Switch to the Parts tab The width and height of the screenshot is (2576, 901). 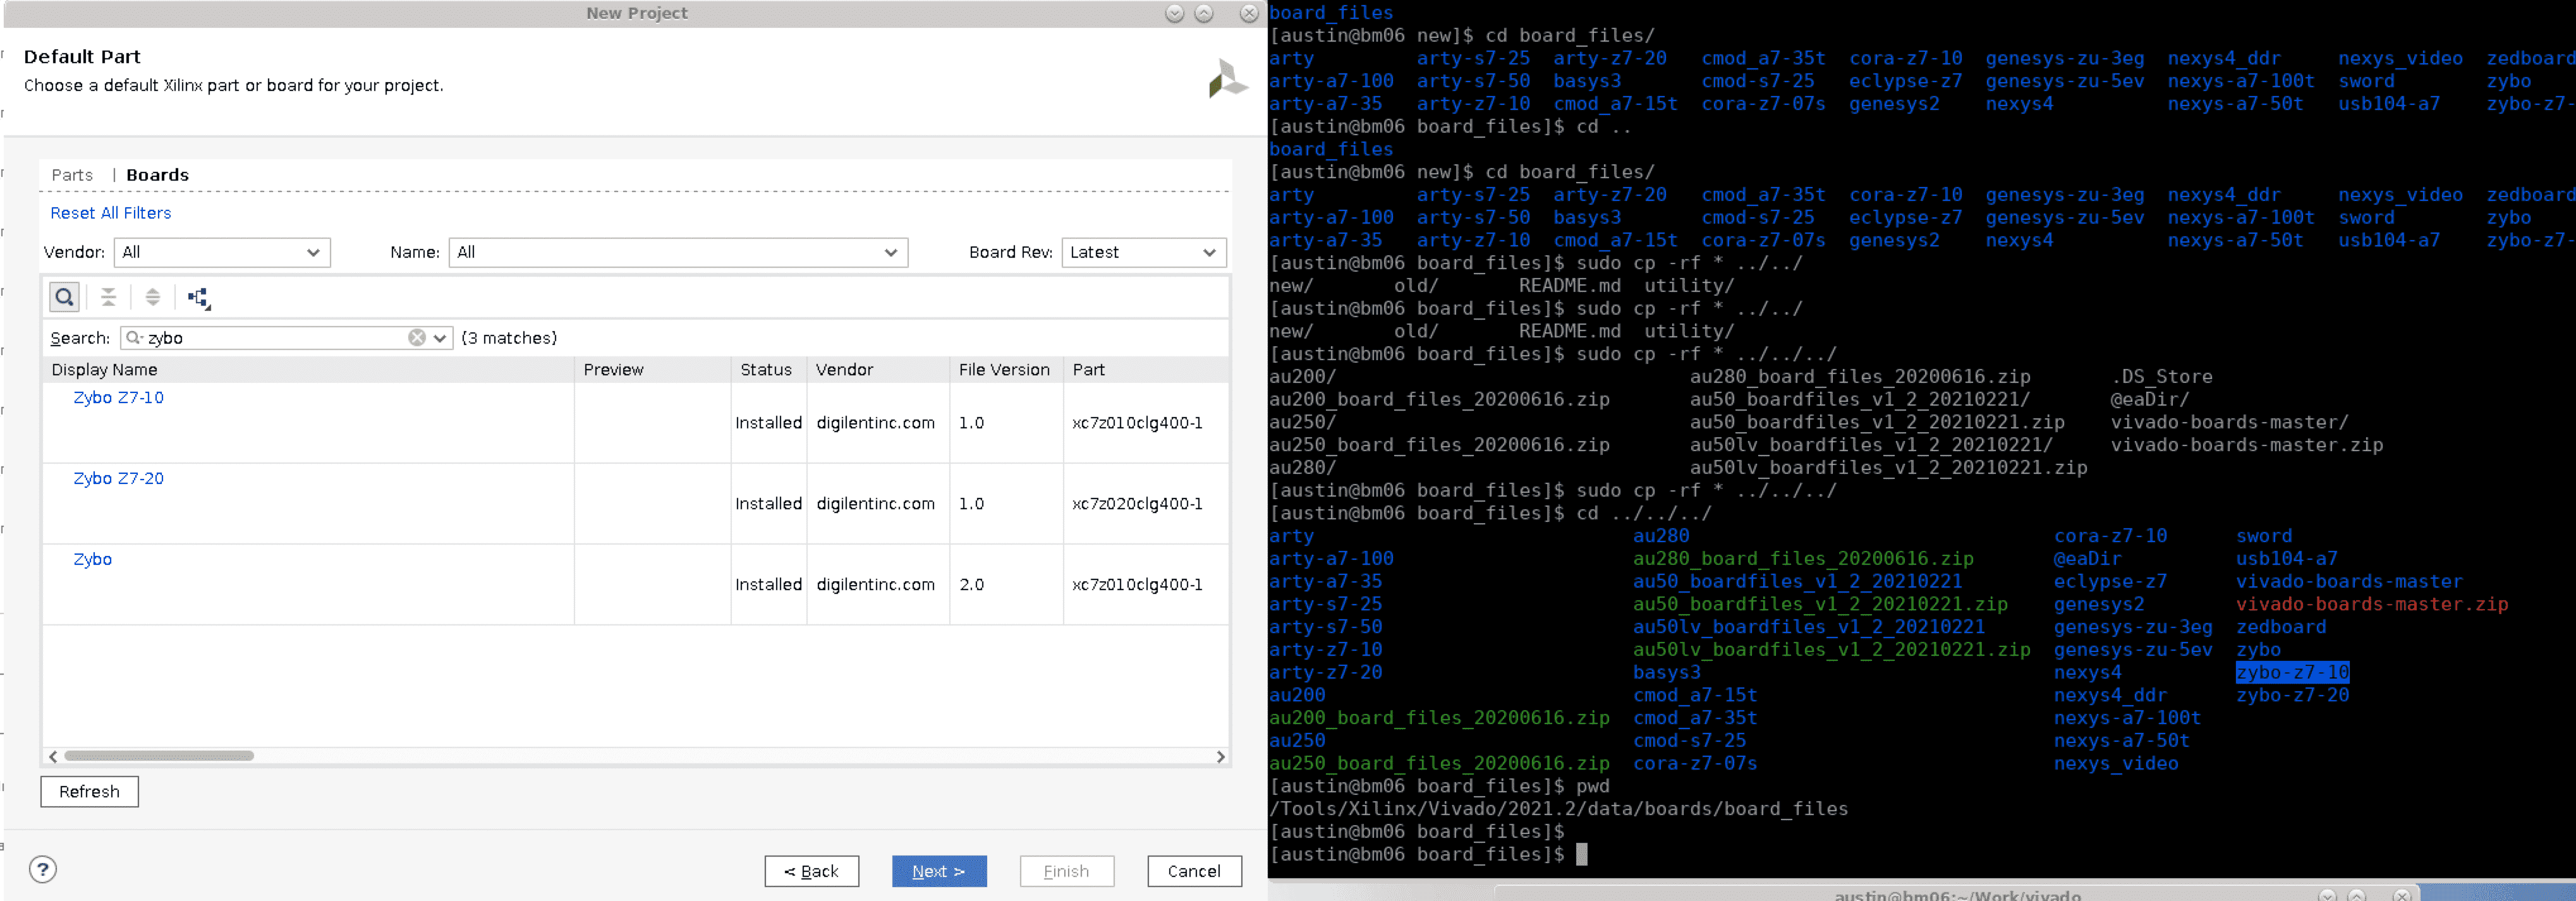(x=72, y=175)
